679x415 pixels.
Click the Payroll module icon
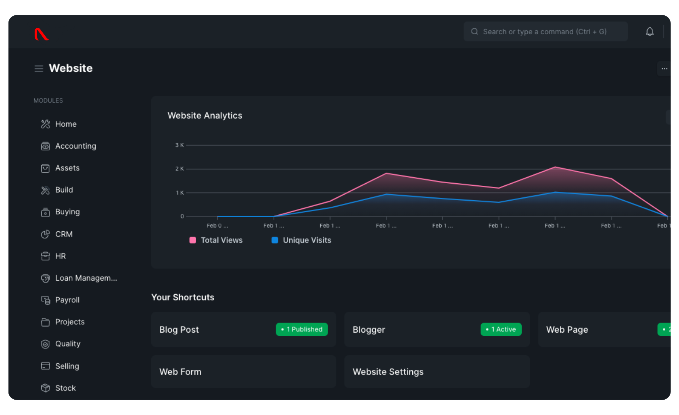coord(45,300)
